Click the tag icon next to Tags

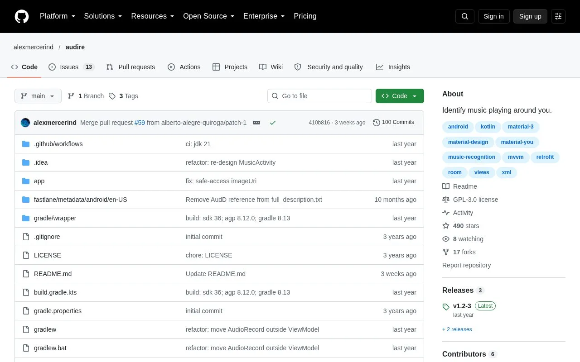112,96
